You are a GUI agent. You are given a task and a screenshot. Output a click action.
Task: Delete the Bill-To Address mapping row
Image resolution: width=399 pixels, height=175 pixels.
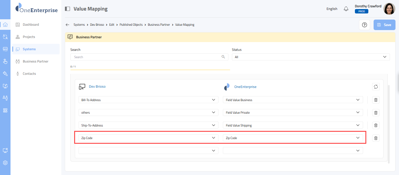pos(376,100)
